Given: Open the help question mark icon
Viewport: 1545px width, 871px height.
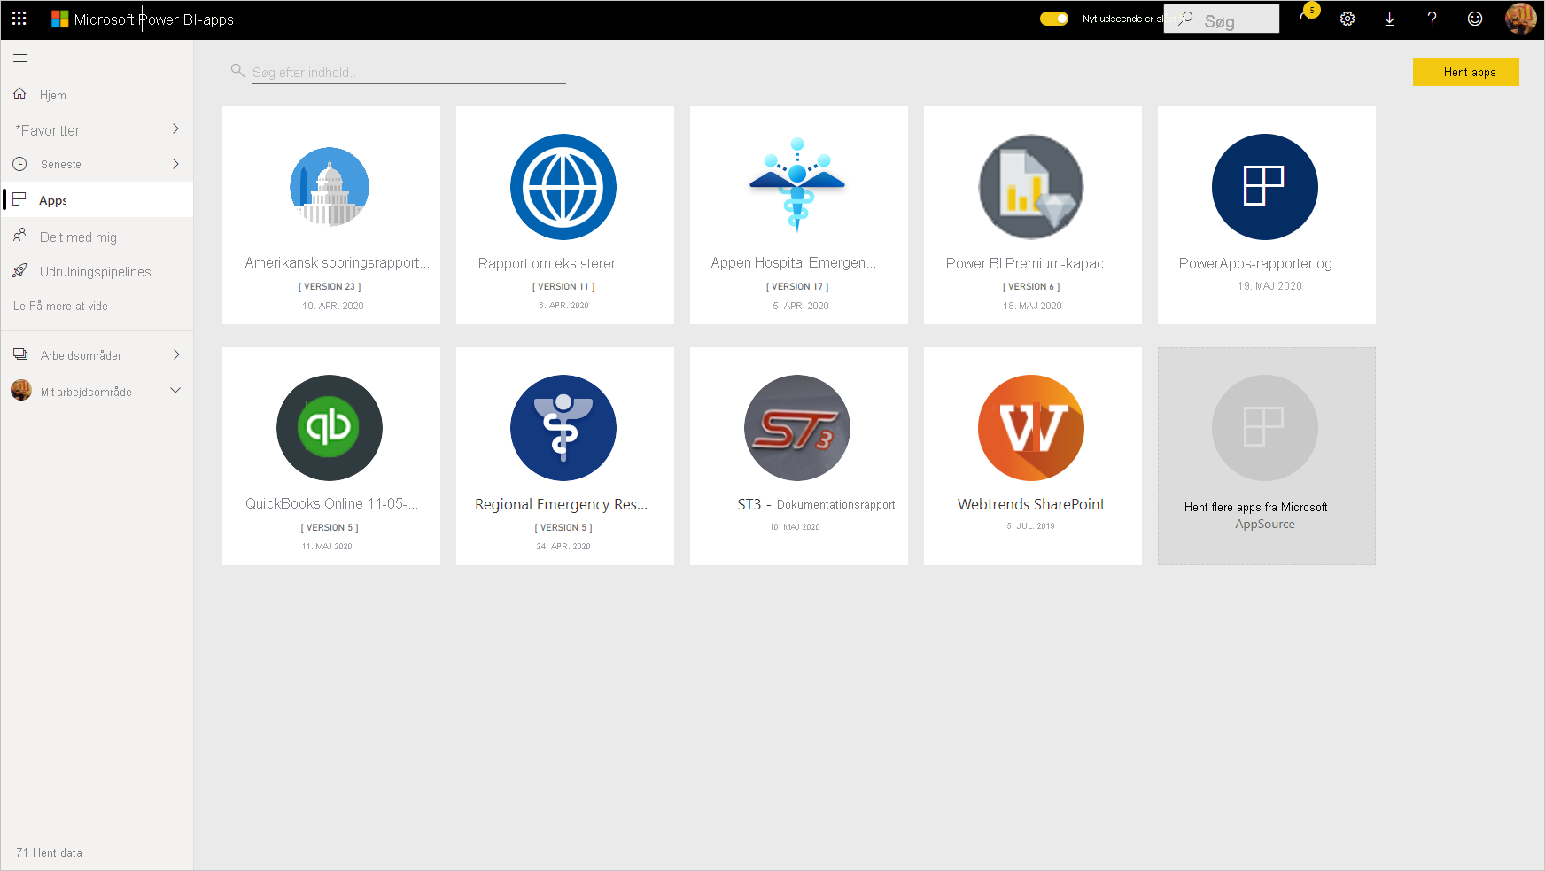Looking at the screenshot, I should 1432,19.
